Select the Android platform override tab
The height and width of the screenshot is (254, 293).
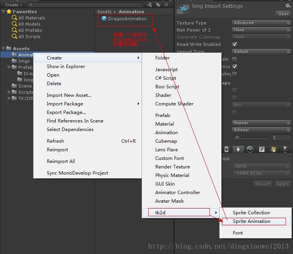tap(238, 149)
